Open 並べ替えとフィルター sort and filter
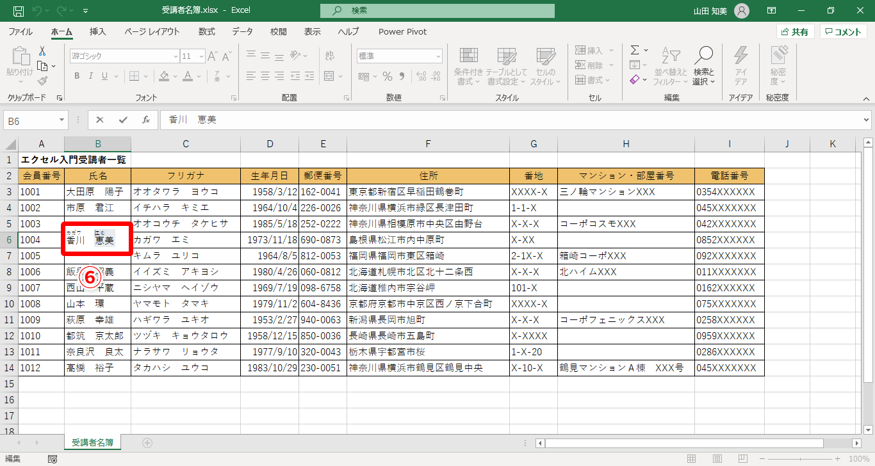 tap(670, 65)
